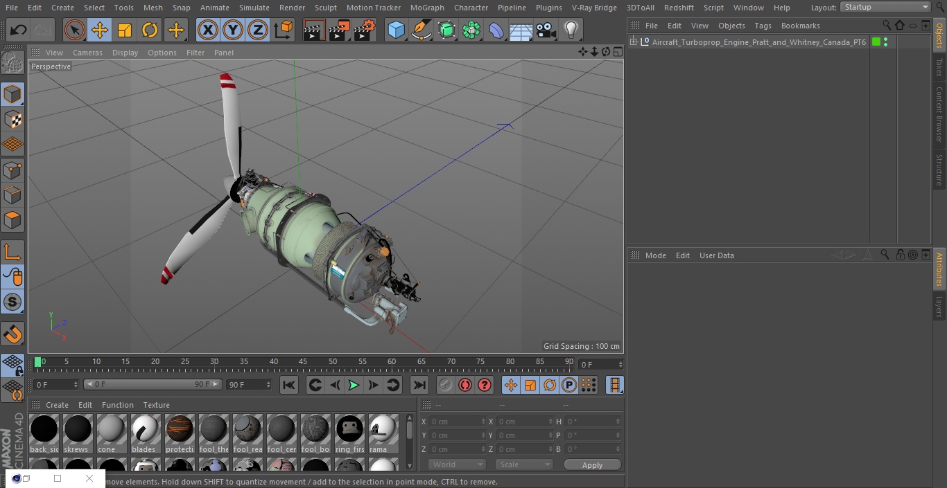Click the 90 F end frame field
Screen dimensions: 947x488
[249, 384]
